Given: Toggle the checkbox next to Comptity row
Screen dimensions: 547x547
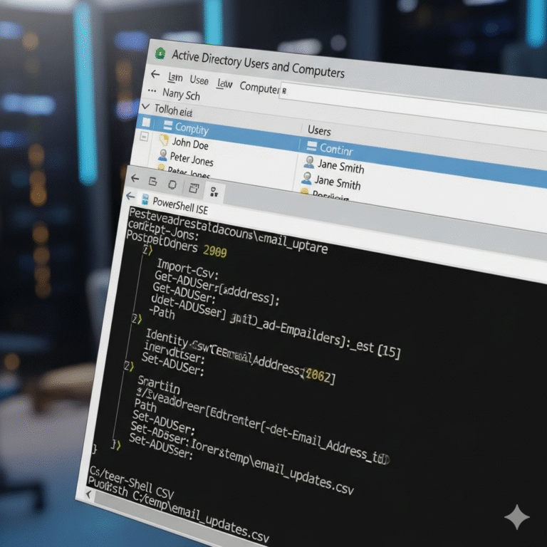Looking at the screenshot, I should tap(146, 123).
